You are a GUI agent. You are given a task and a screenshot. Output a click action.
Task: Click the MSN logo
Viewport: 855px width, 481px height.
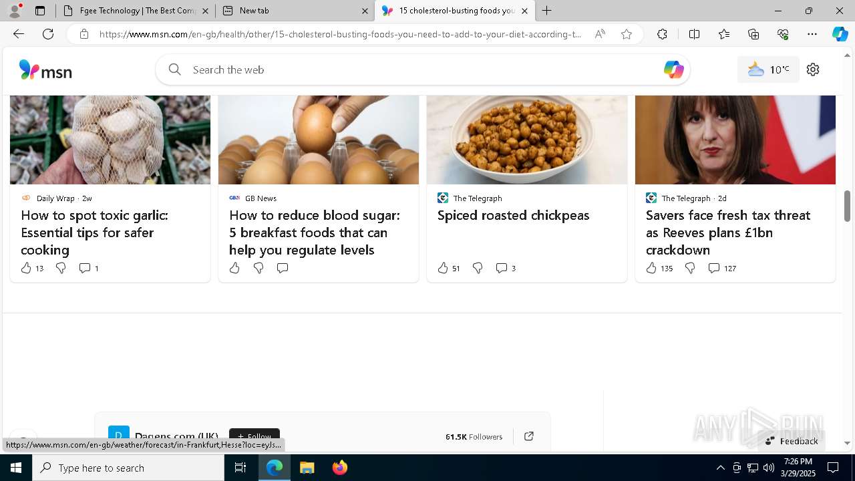tap(45, 69)
